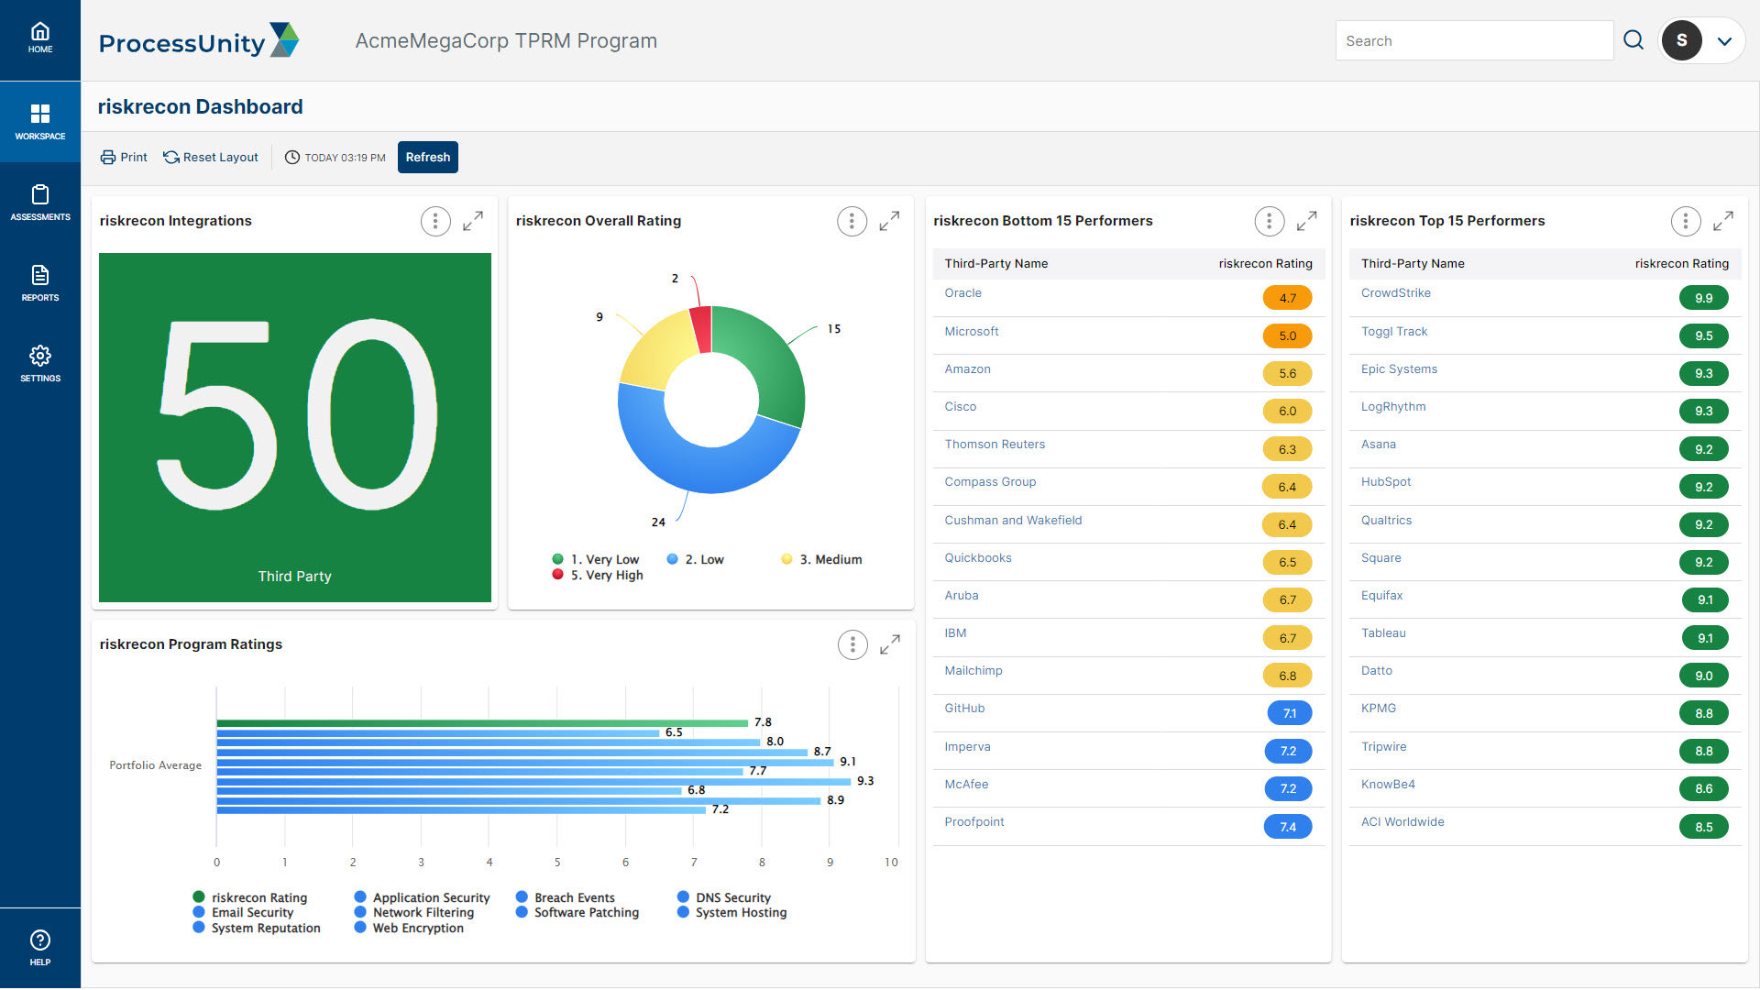Open the Proofpoint link

pos(974,822)
